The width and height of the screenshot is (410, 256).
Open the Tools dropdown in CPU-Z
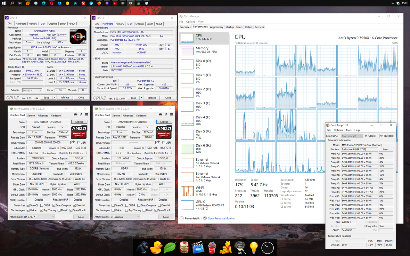point(47,97)
